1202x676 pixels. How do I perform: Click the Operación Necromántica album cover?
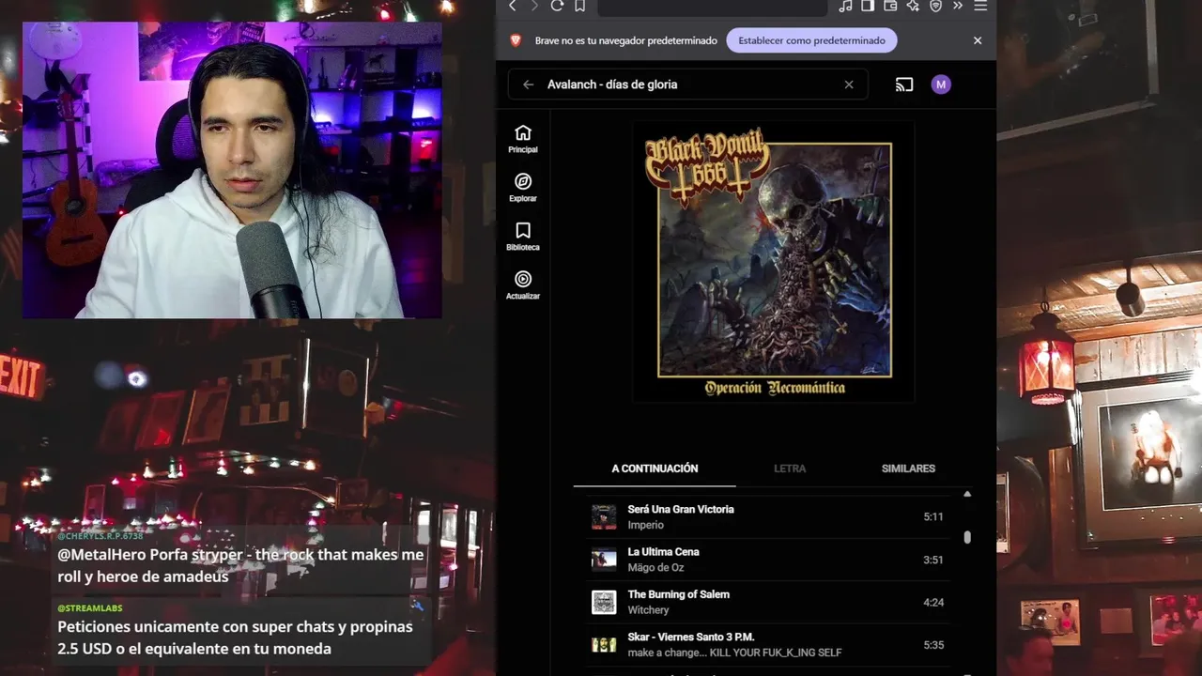point(774,262)
